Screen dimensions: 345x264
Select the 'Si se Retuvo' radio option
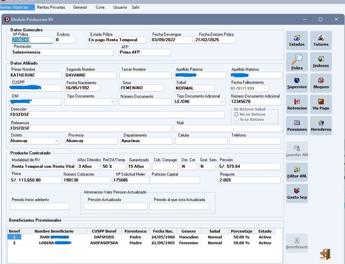tap(236, 120)
